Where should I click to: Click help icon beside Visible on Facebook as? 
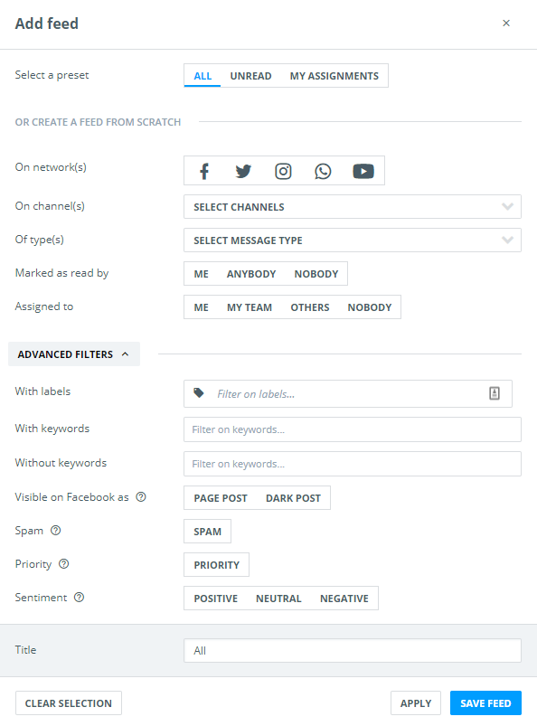(x=141, y=497)
